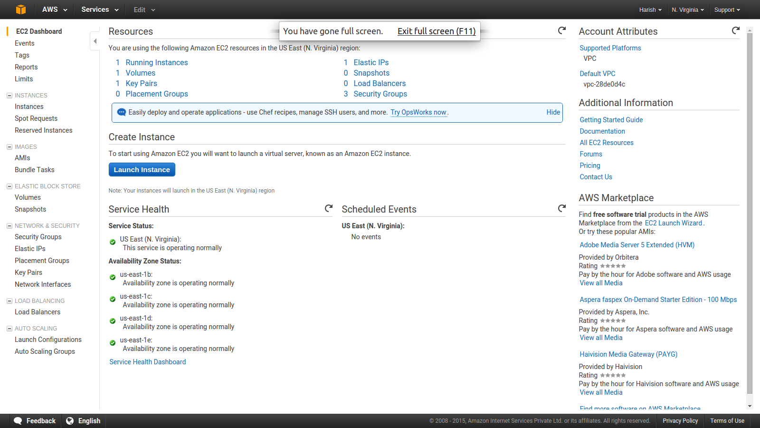Viewport: 760px width, 428px height.
Task: Open the Aspera faspex On-Demand listing
Action: (658, 300)
